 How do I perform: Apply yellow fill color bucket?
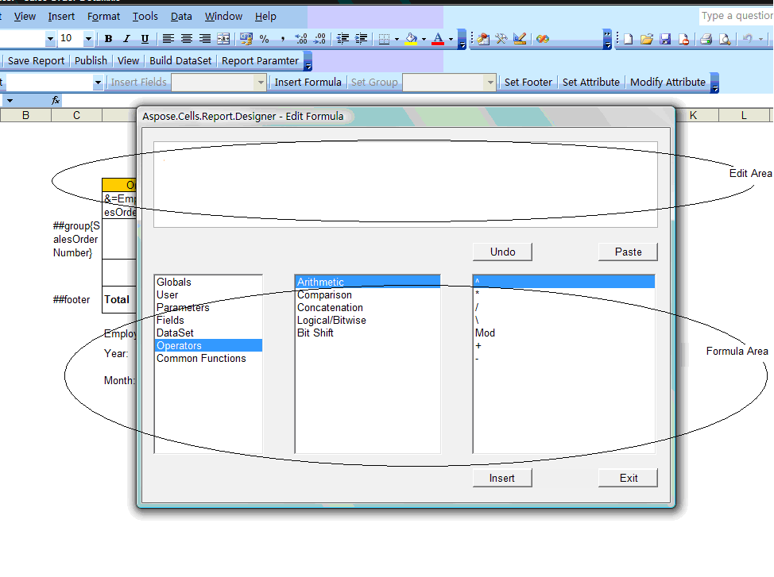(x=411, y=39)
